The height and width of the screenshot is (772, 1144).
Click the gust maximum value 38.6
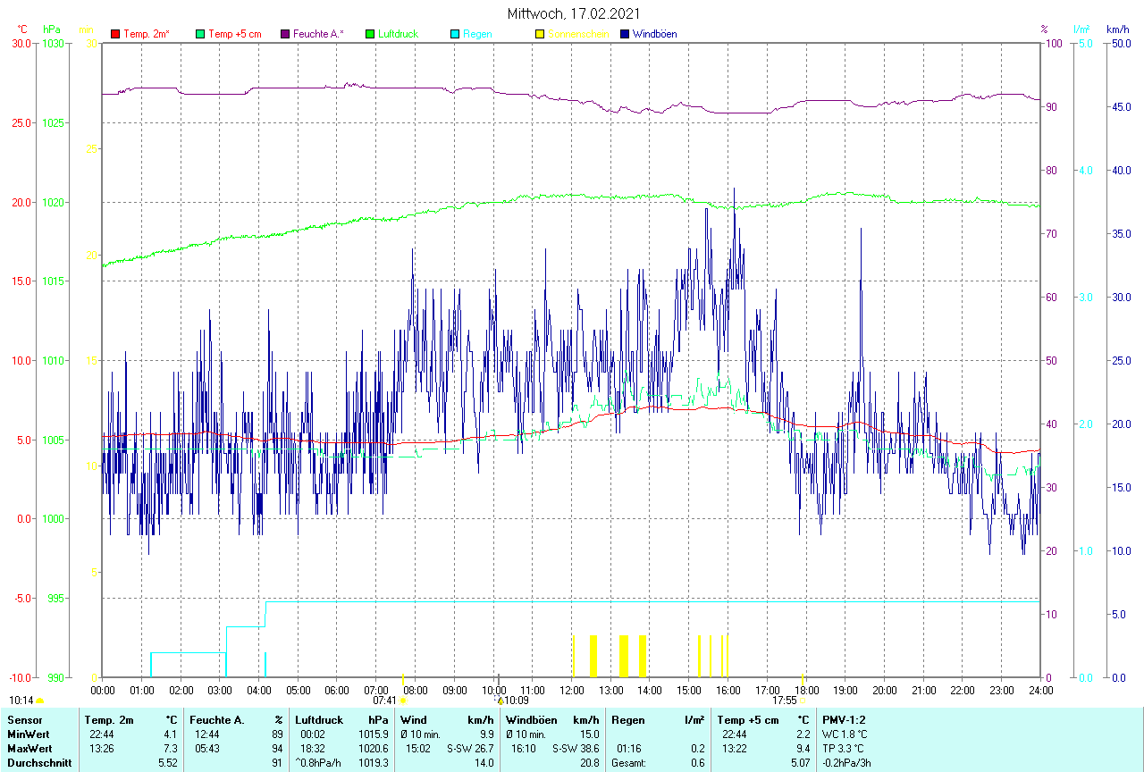pos(589,748)
